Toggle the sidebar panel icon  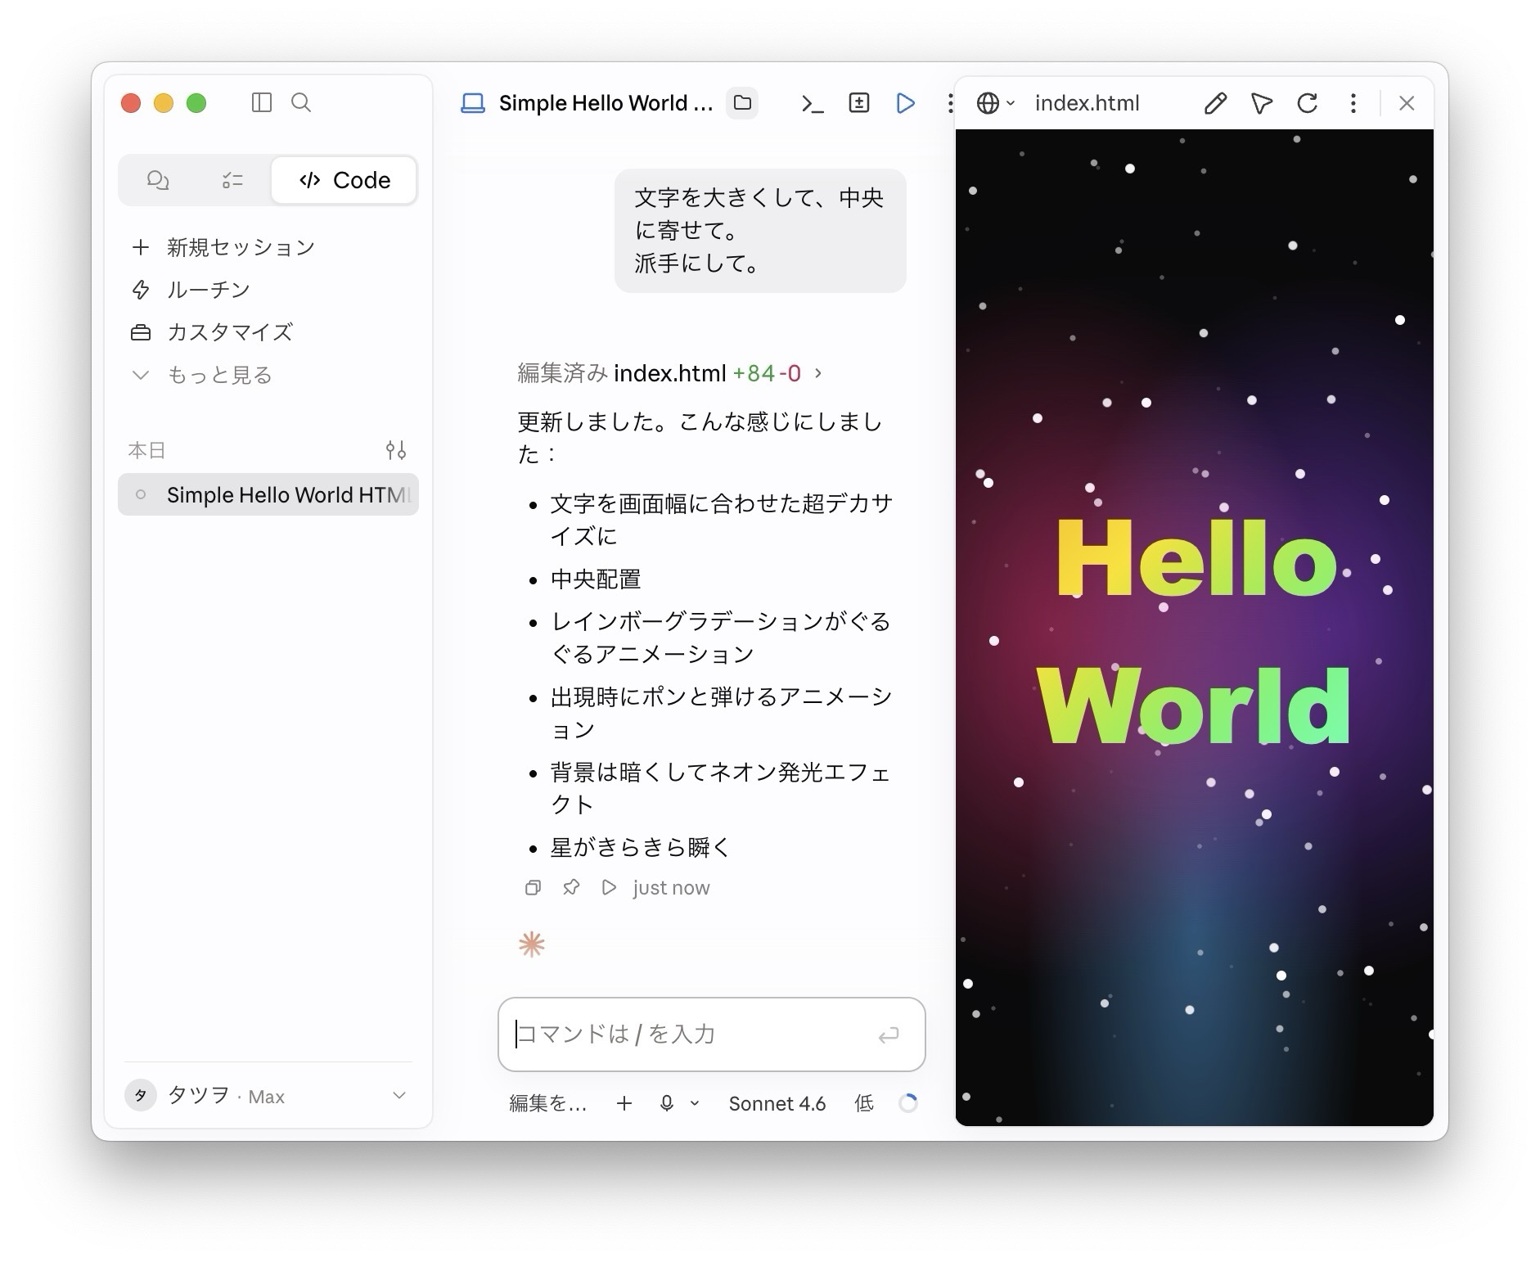[x=261, y=102]
